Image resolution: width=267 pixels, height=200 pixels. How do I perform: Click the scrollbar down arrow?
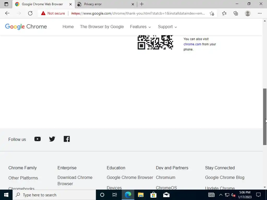pos(265,187)
